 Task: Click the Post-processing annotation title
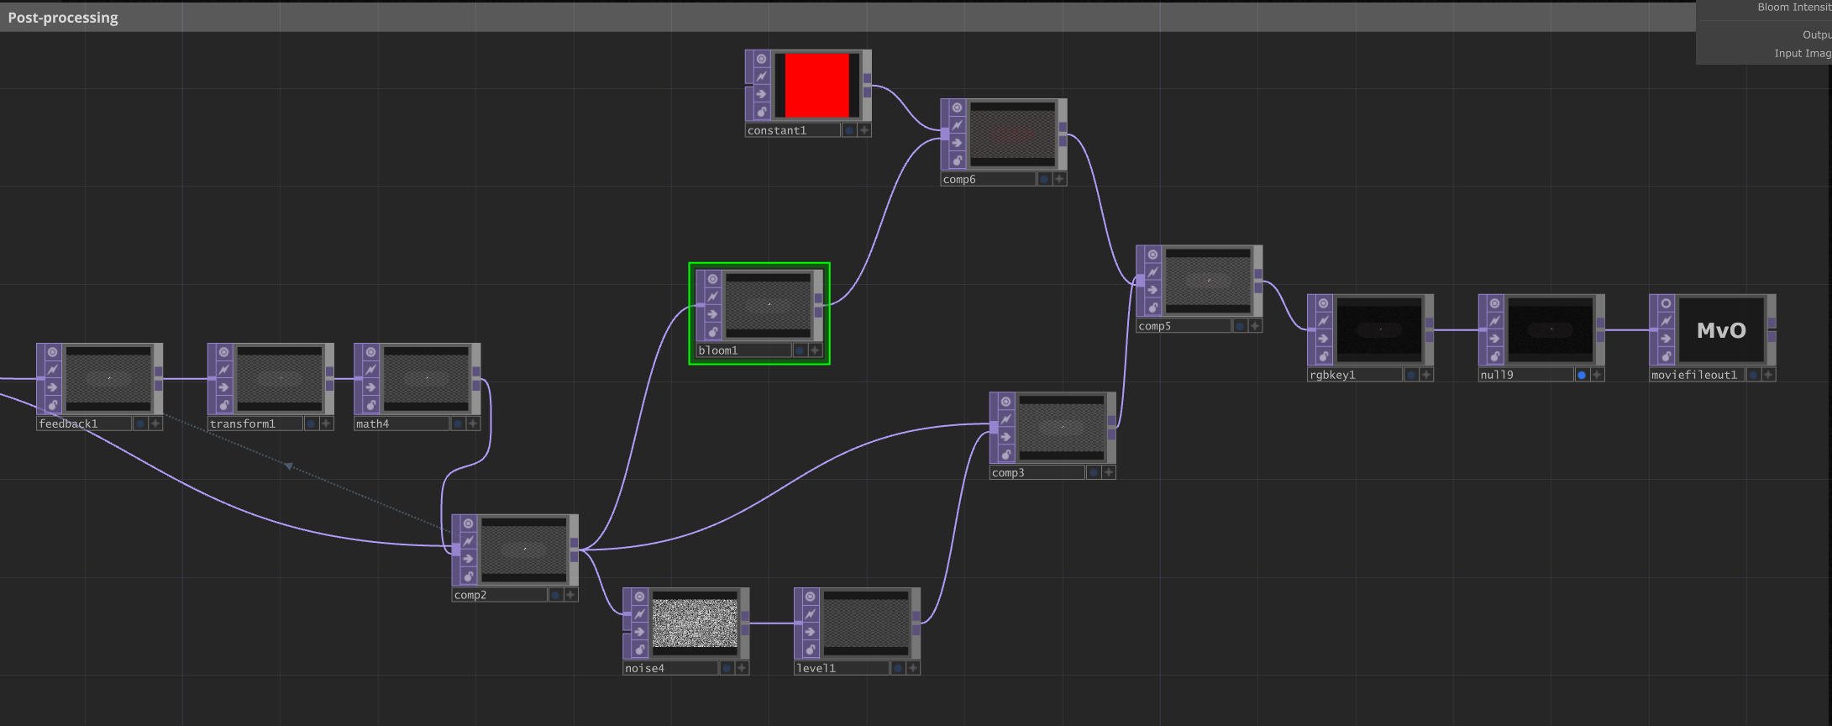tap(63, 18)
